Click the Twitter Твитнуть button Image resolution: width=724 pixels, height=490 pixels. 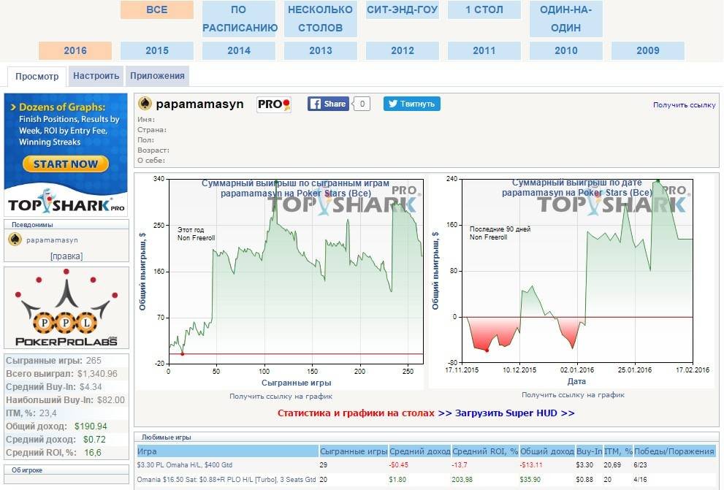(412, 104)
